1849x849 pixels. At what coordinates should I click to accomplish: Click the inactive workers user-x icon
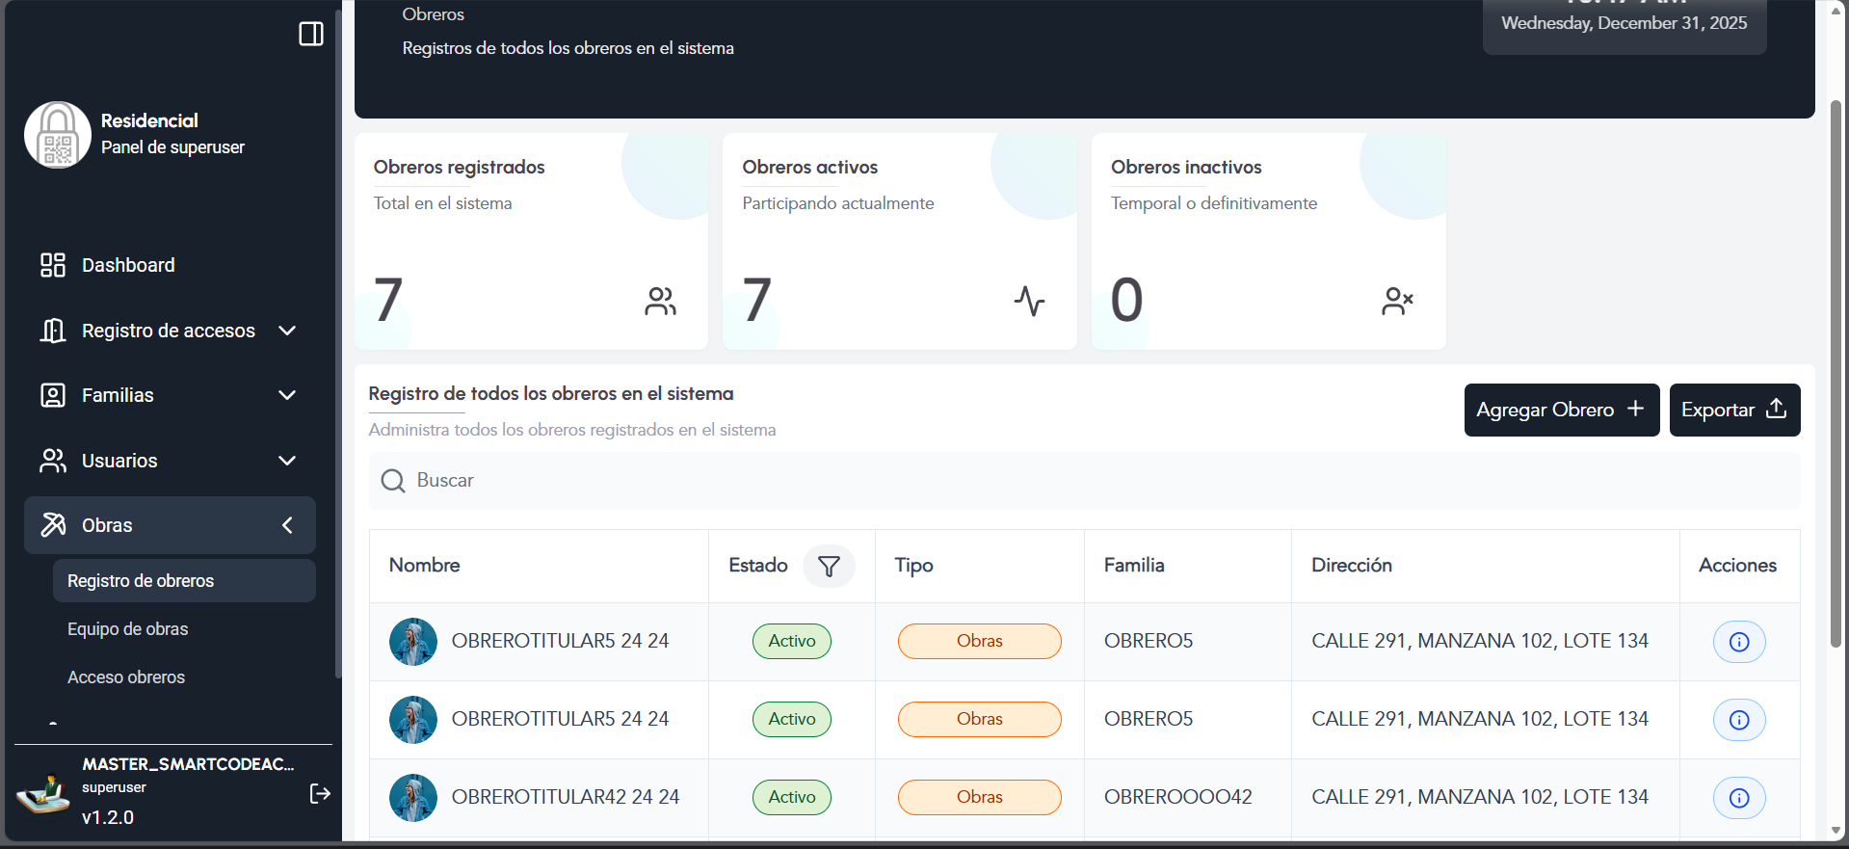point(1396,302)
